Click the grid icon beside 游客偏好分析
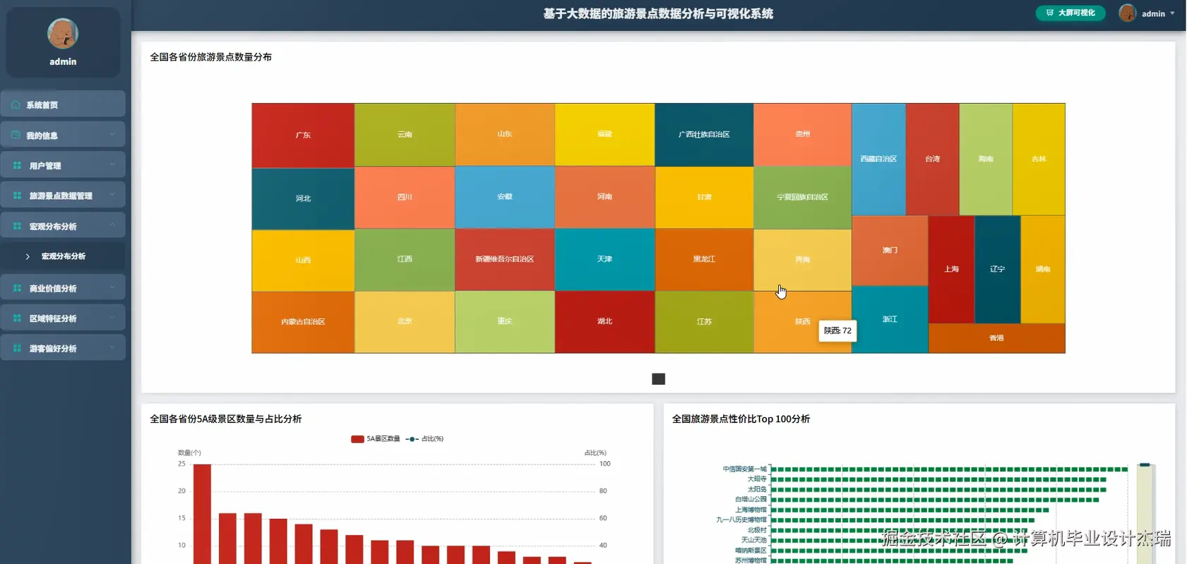 click(17, 348)
